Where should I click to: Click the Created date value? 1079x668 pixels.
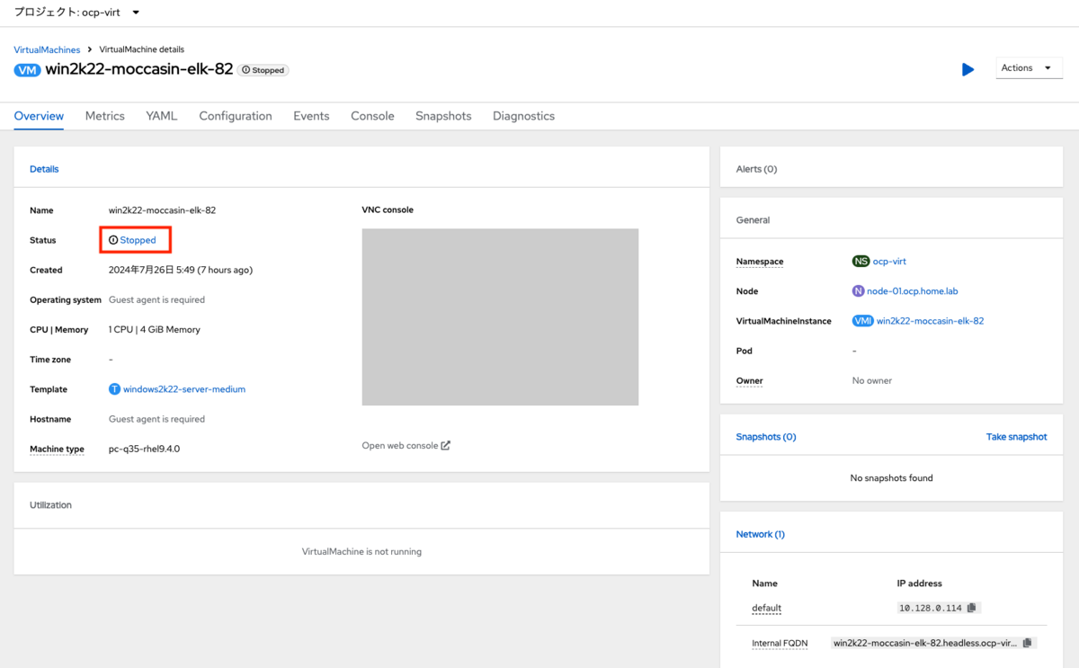tap(181, 270)
